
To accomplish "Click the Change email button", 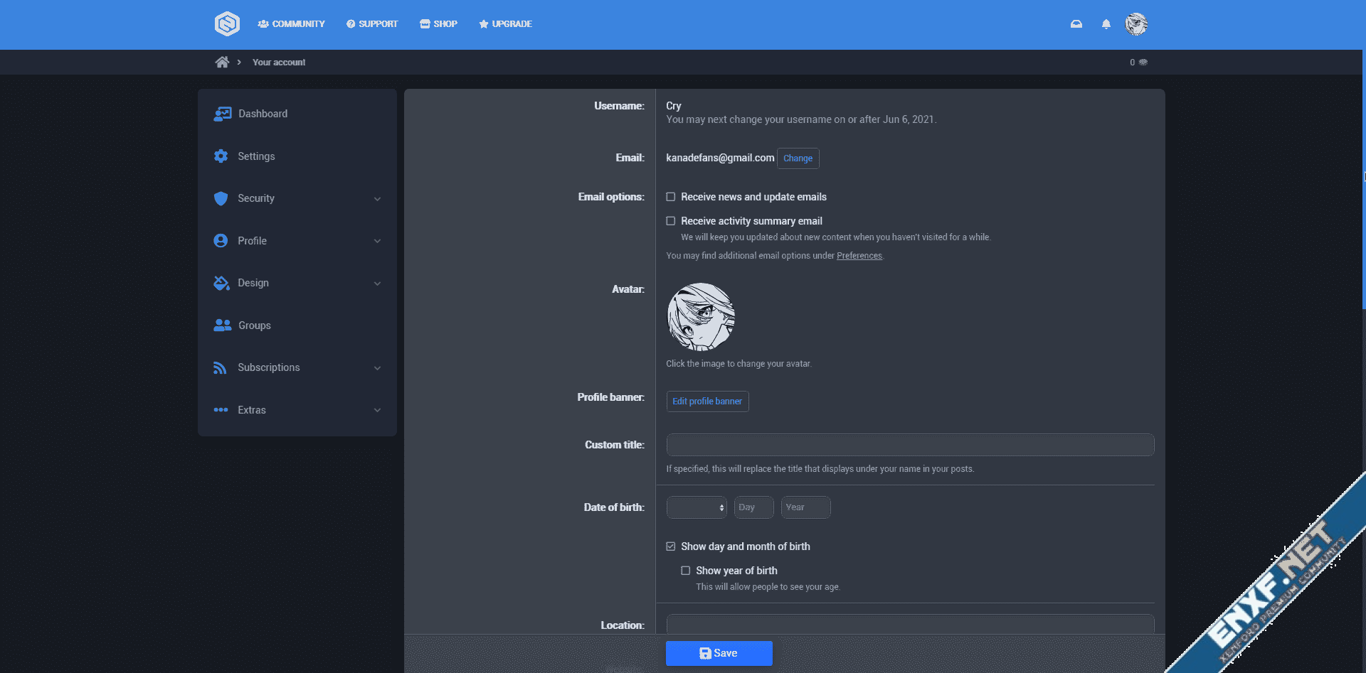I will click(798, 158).
